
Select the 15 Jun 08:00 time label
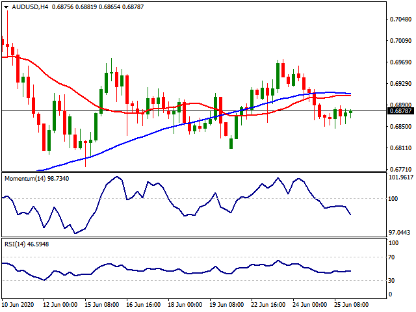pyautogui.click(x=102, y=305)
